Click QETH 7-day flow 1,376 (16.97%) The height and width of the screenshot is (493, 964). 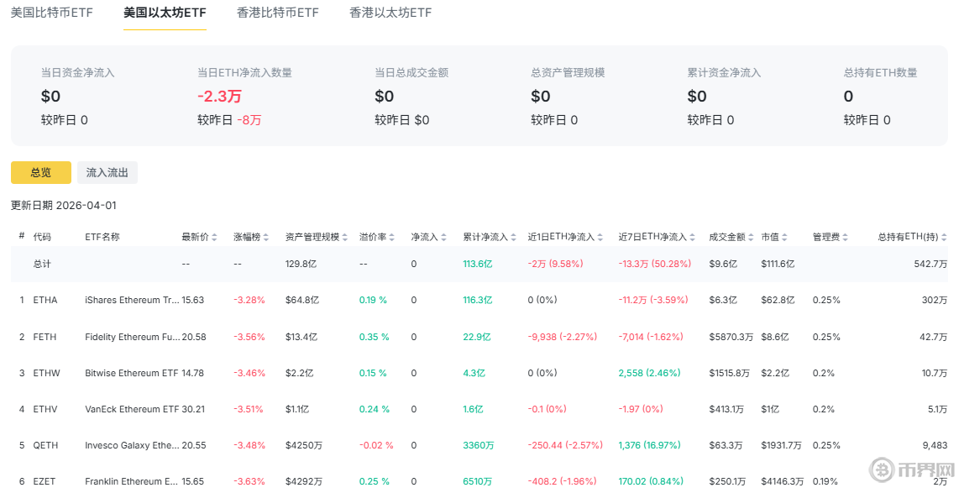click(x=649, y=446)
